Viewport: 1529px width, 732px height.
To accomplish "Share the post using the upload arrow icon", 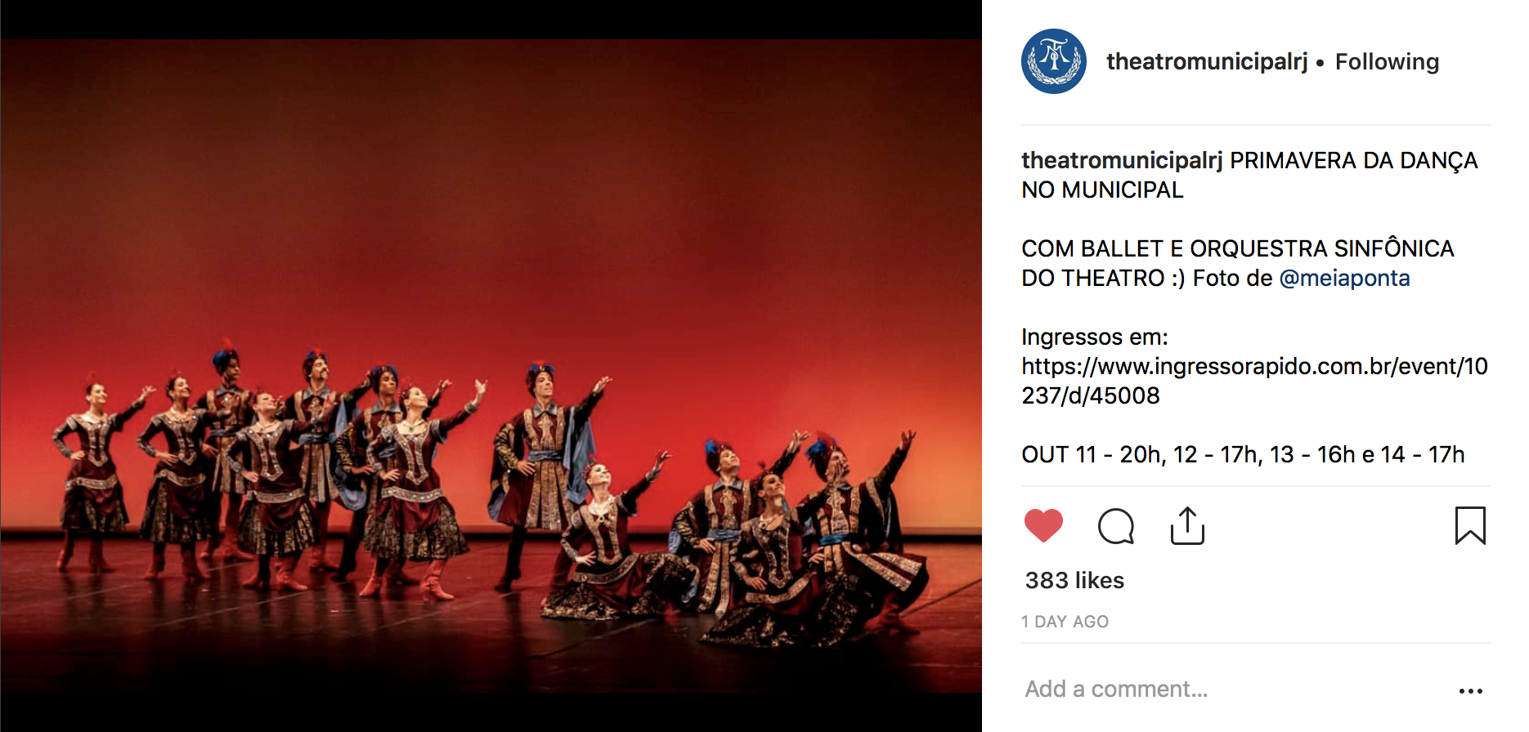I will point(1187,525).
